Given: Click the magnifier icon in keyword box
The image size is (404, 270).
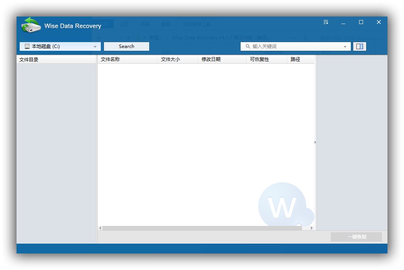Looking at the screenshot, I should tap(248, 46).
